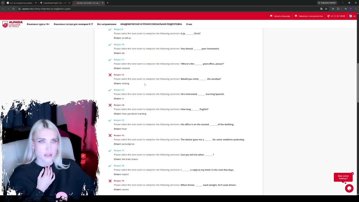Click the 'Вопрос 17:' label

tap(119, 150)
